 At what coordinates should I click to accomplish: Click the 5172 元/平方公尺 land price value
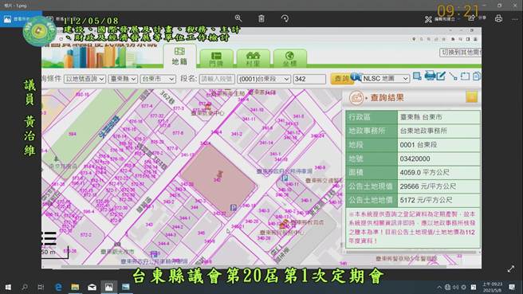click(426, 200)
